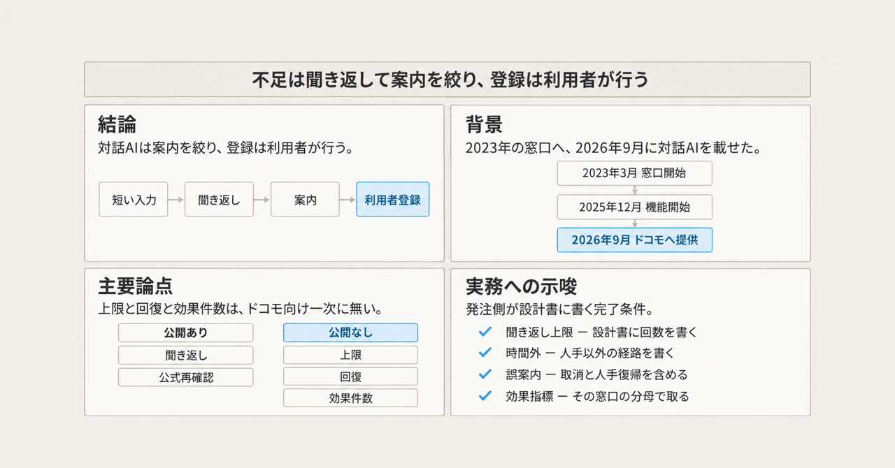Click the 実務への示唆 heading
This screenshot has height=468, width=895.
521,286
